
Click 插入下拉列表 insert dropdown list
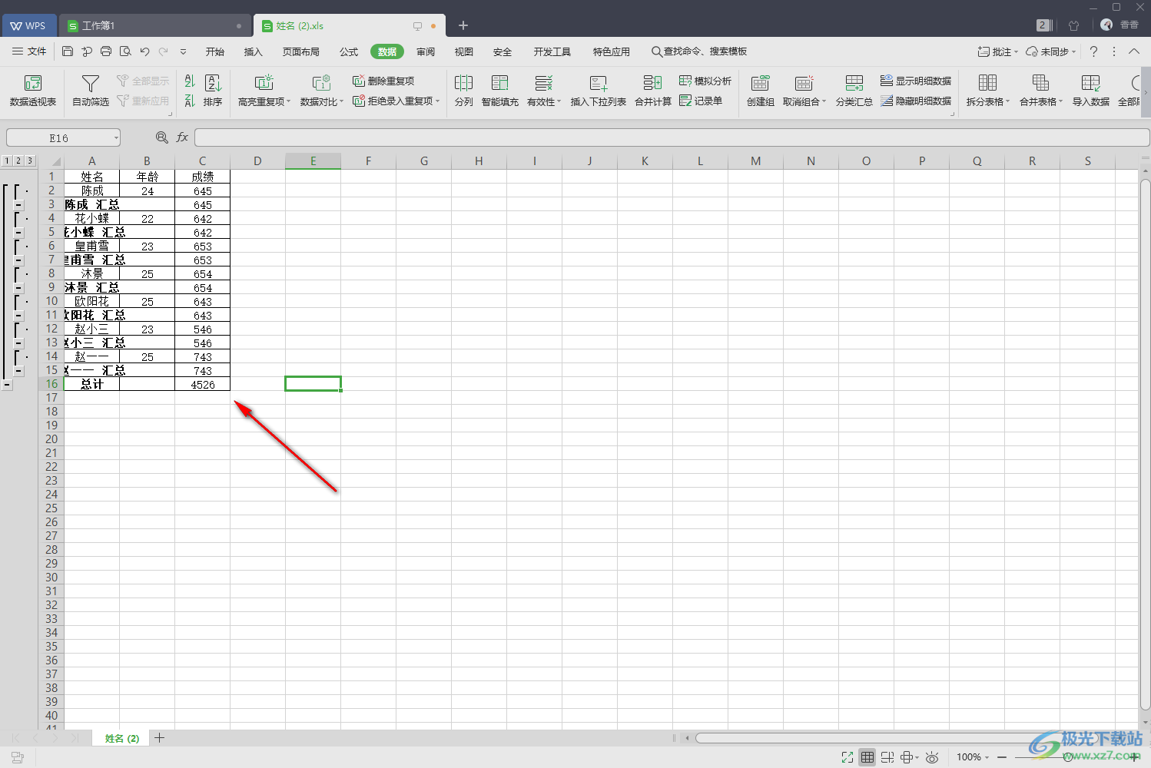(x=599, y=91)
